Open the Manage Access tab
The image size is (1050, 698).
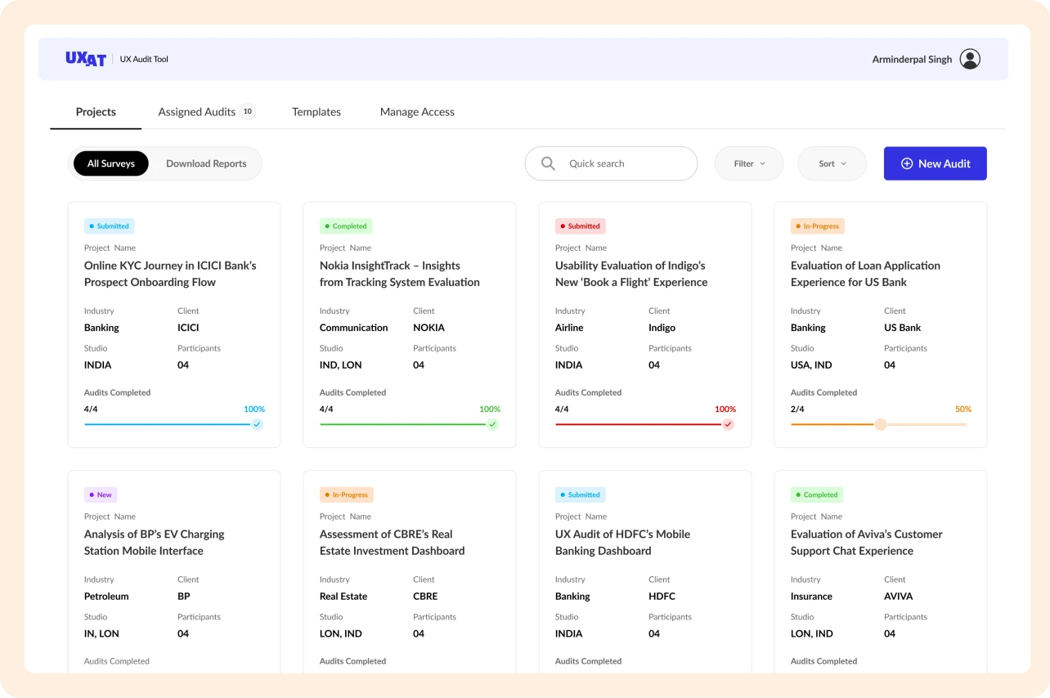pyautogui.click(x=417, y=112)
